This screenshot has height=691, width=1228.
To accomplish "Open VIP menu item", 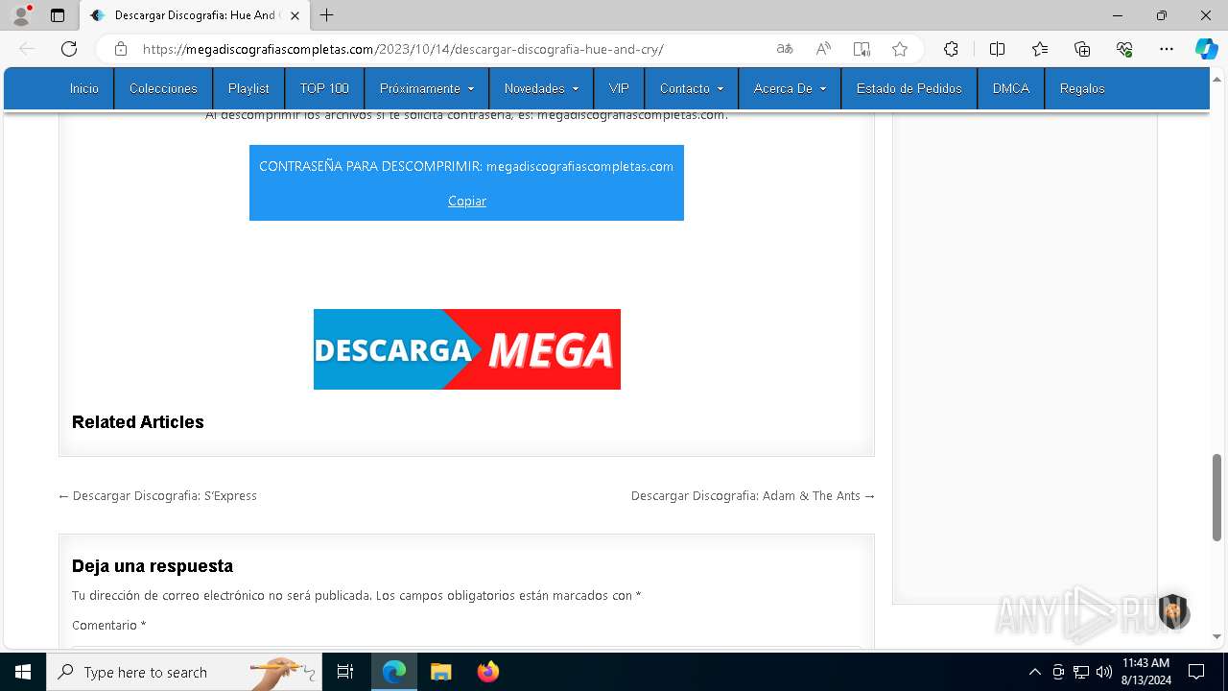I will click(619, 88).
